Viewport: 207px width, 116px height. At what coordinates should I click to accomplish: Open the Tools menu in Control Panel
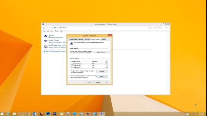57,31
